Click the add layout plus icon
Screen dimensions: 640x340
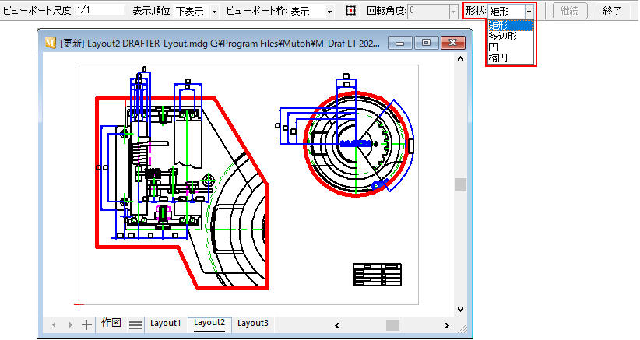click(x=86, y=324)
